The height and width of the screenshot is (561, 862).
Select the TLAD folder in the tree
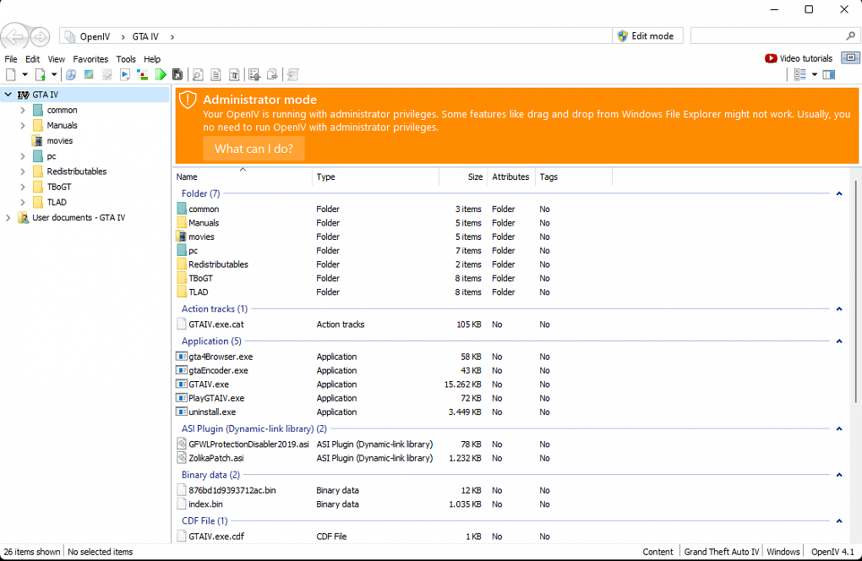click(56, 202)
